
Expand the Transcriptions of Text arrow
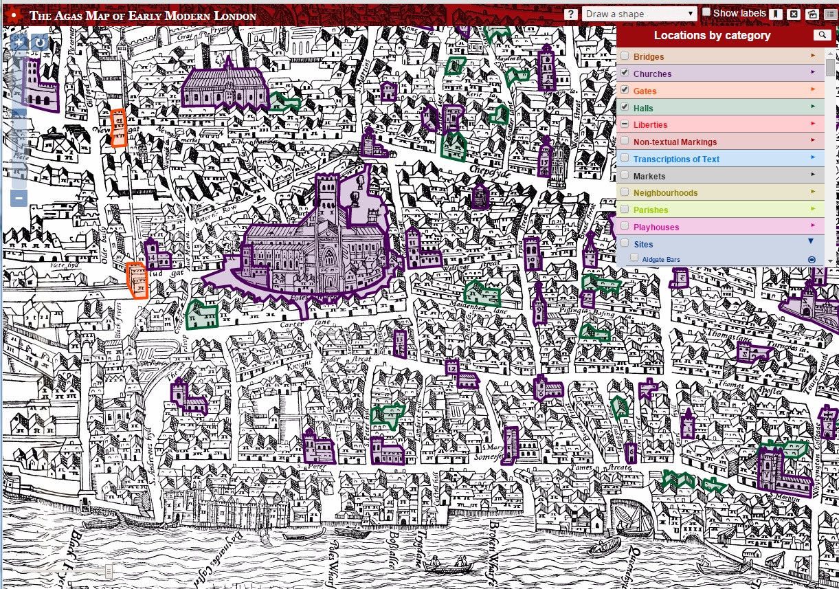(814, 157)
